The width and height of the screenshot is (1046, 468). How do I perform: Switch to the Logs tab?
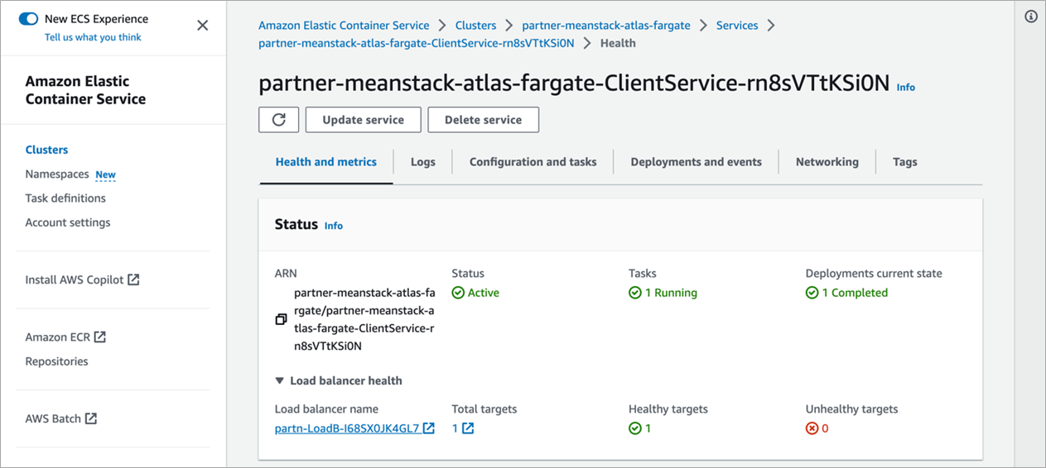pos(422,162)
